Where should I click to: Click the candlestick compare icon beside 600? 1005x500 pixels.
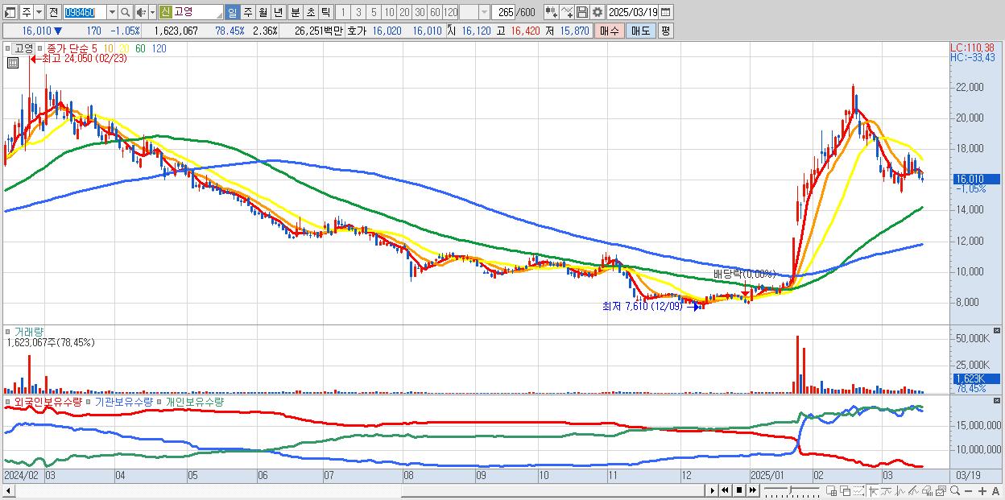pos(552,12)
